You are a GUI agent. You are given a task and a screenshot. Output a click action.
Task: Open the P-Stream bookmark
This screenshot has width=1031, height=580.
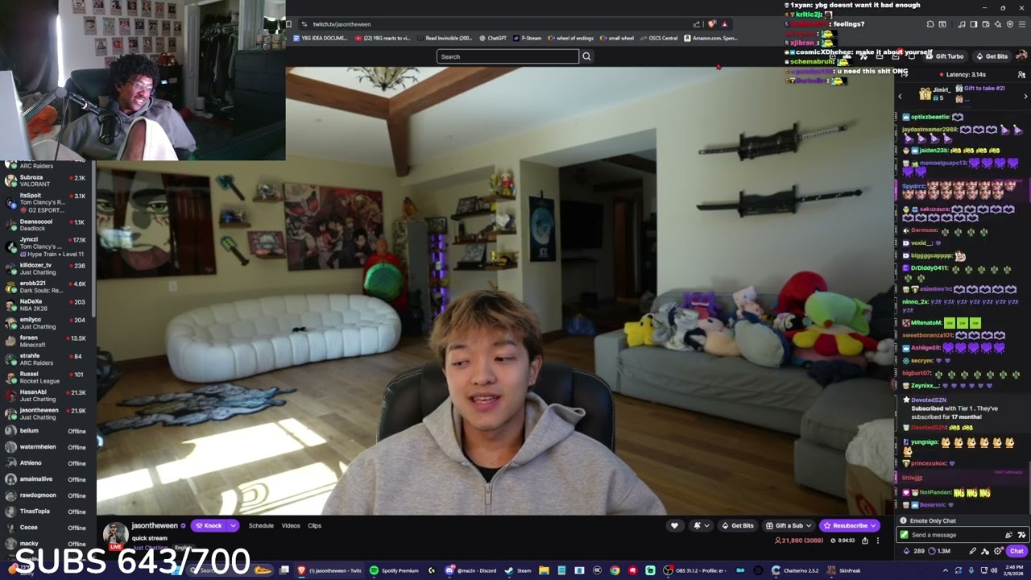tap(528, 38)
